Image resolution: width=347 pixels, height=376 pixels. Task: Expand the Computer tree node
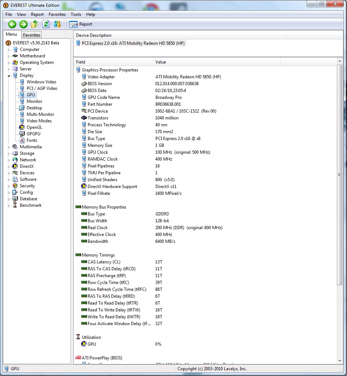click(9, 50)
